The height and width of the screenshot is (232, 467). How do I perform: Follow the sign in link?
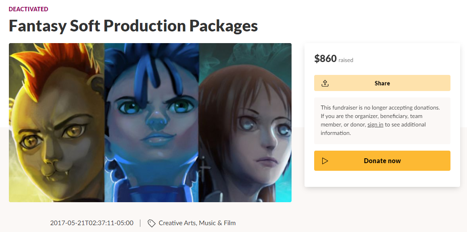tap(375, 124)
